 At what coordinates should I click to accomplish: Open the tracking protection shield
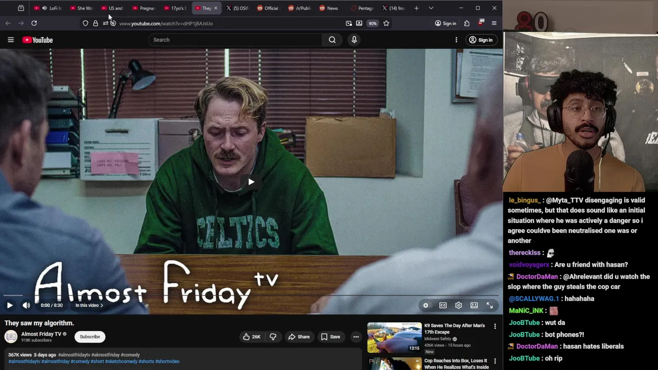click(x=85, y=23)
